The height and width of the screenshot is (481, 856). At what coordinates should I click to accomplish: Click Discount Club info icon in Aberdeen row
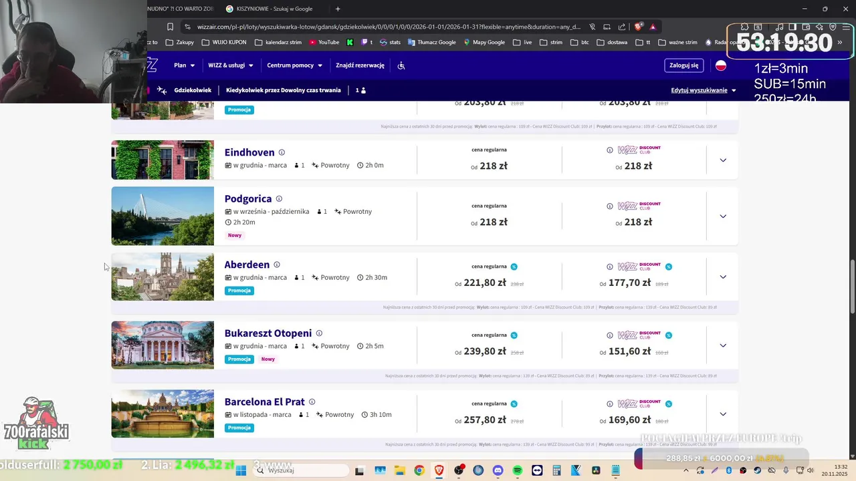pos(609,267)
